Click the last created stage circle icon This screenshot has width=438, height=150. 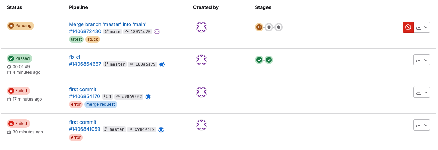click(x=279, y=27)
